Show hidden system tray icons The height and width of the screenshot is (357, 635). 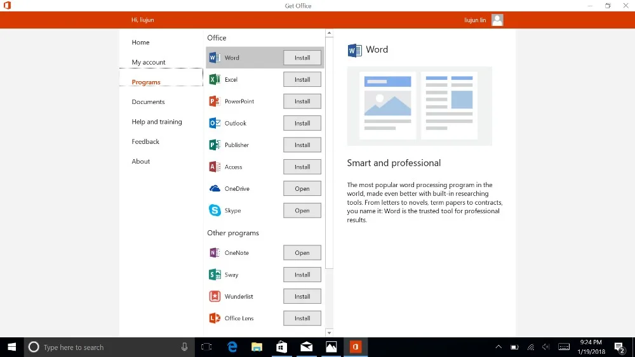pos(498,347)
